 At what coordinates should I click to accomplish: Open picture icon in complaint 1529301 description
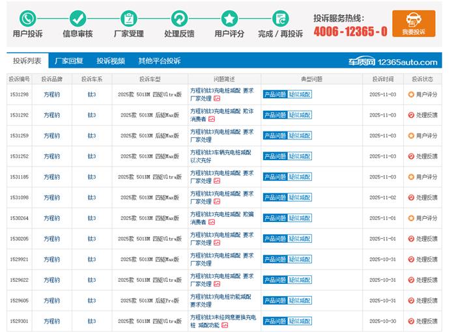[225, 325]
